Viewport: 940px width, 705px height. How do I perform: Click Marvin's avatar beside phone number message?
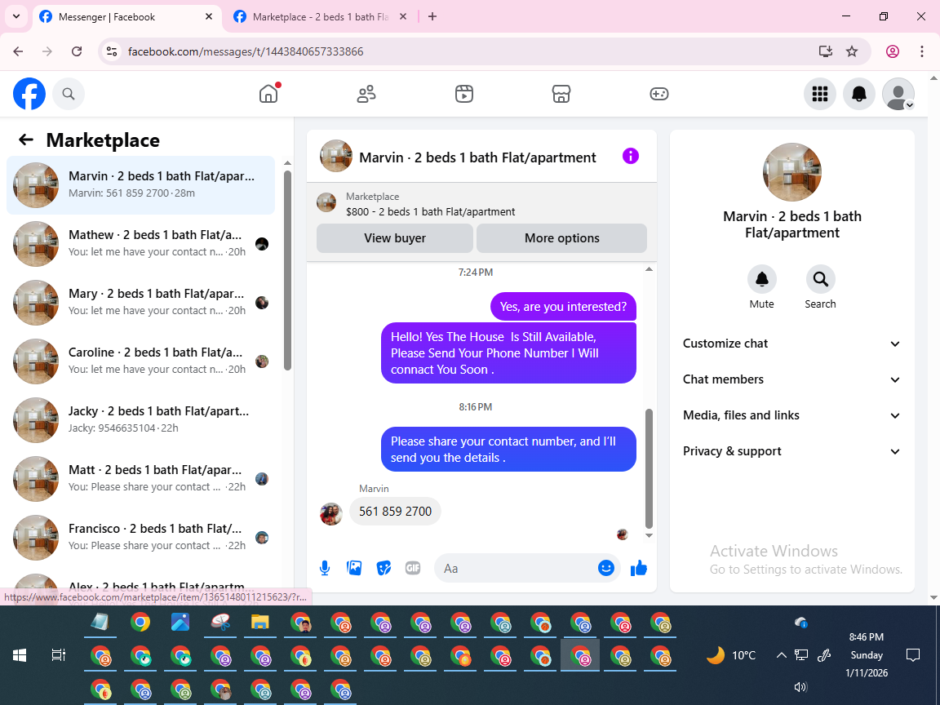(331, 514)
